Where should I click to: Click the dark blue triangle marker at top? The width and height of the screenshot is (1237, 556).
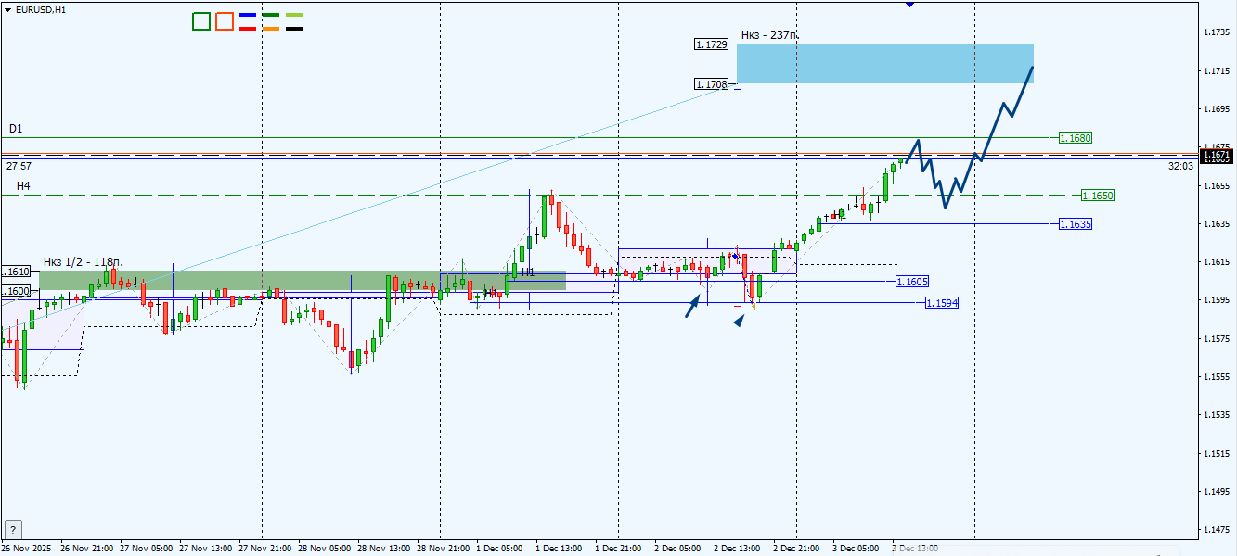(x=909, y=5)
